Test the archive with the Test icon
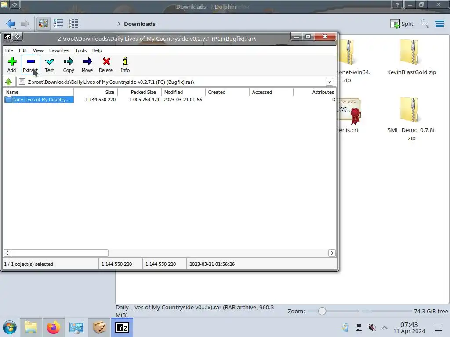The image size is (450, 337). click(49, 65)
